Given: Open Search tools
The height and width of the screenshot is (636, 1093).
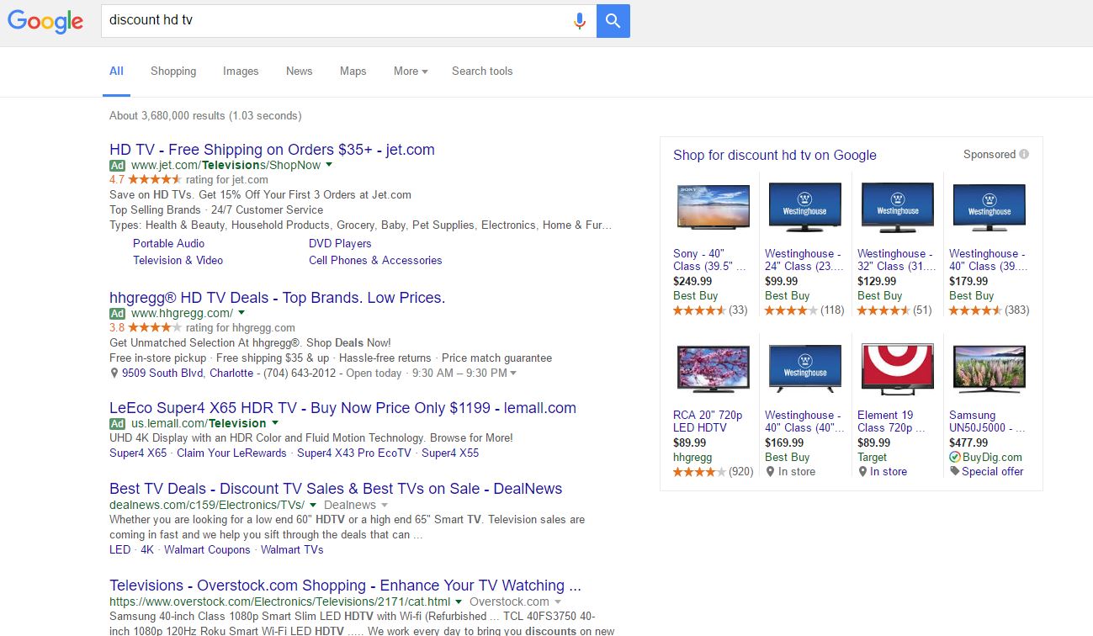Looking at the screenshot, I should [482, 72].
